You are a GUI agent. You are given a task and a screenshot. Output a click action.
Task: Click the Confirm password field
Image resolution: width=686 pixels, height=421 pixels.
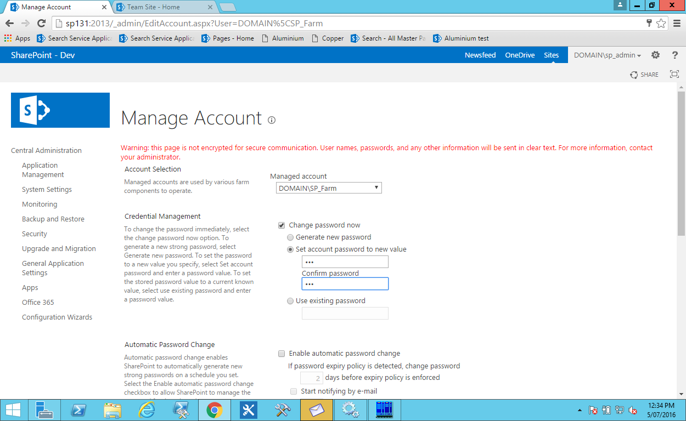tap(345, 284)
